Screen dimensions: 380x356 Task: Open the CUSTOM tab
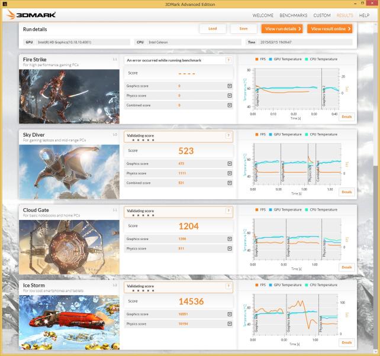pos(322,15)
